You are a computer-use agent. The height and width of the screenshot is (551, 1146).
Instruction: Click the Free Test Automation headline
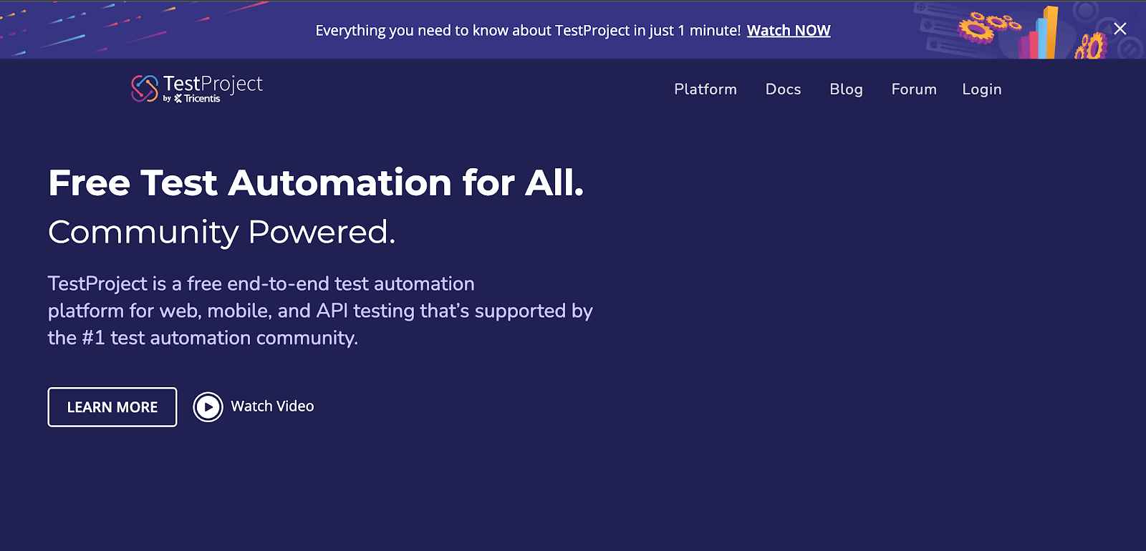click(315, 183)
